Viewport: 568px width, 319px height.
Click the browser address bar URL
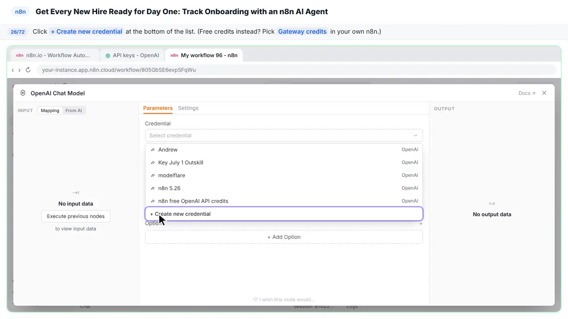119,70
